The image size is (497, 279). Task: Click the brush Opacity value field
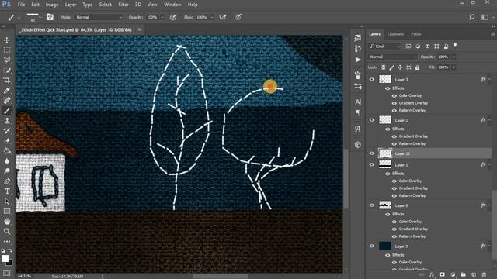point(152,17)
